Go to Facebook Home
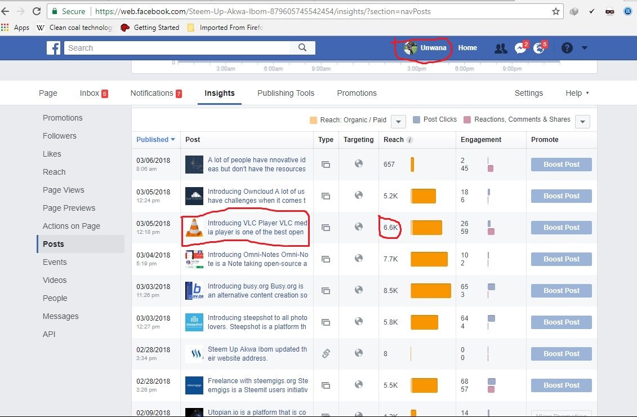637x417 pixels. [467, 47]
